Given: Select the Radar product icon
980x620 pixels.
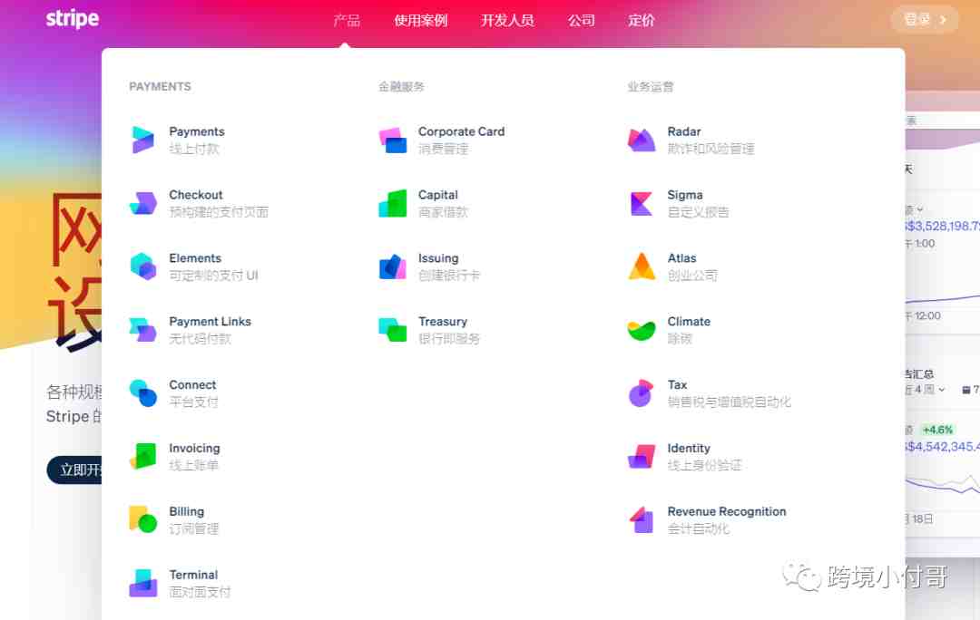Looking at the screenshot, I should [x=642, y=140].
